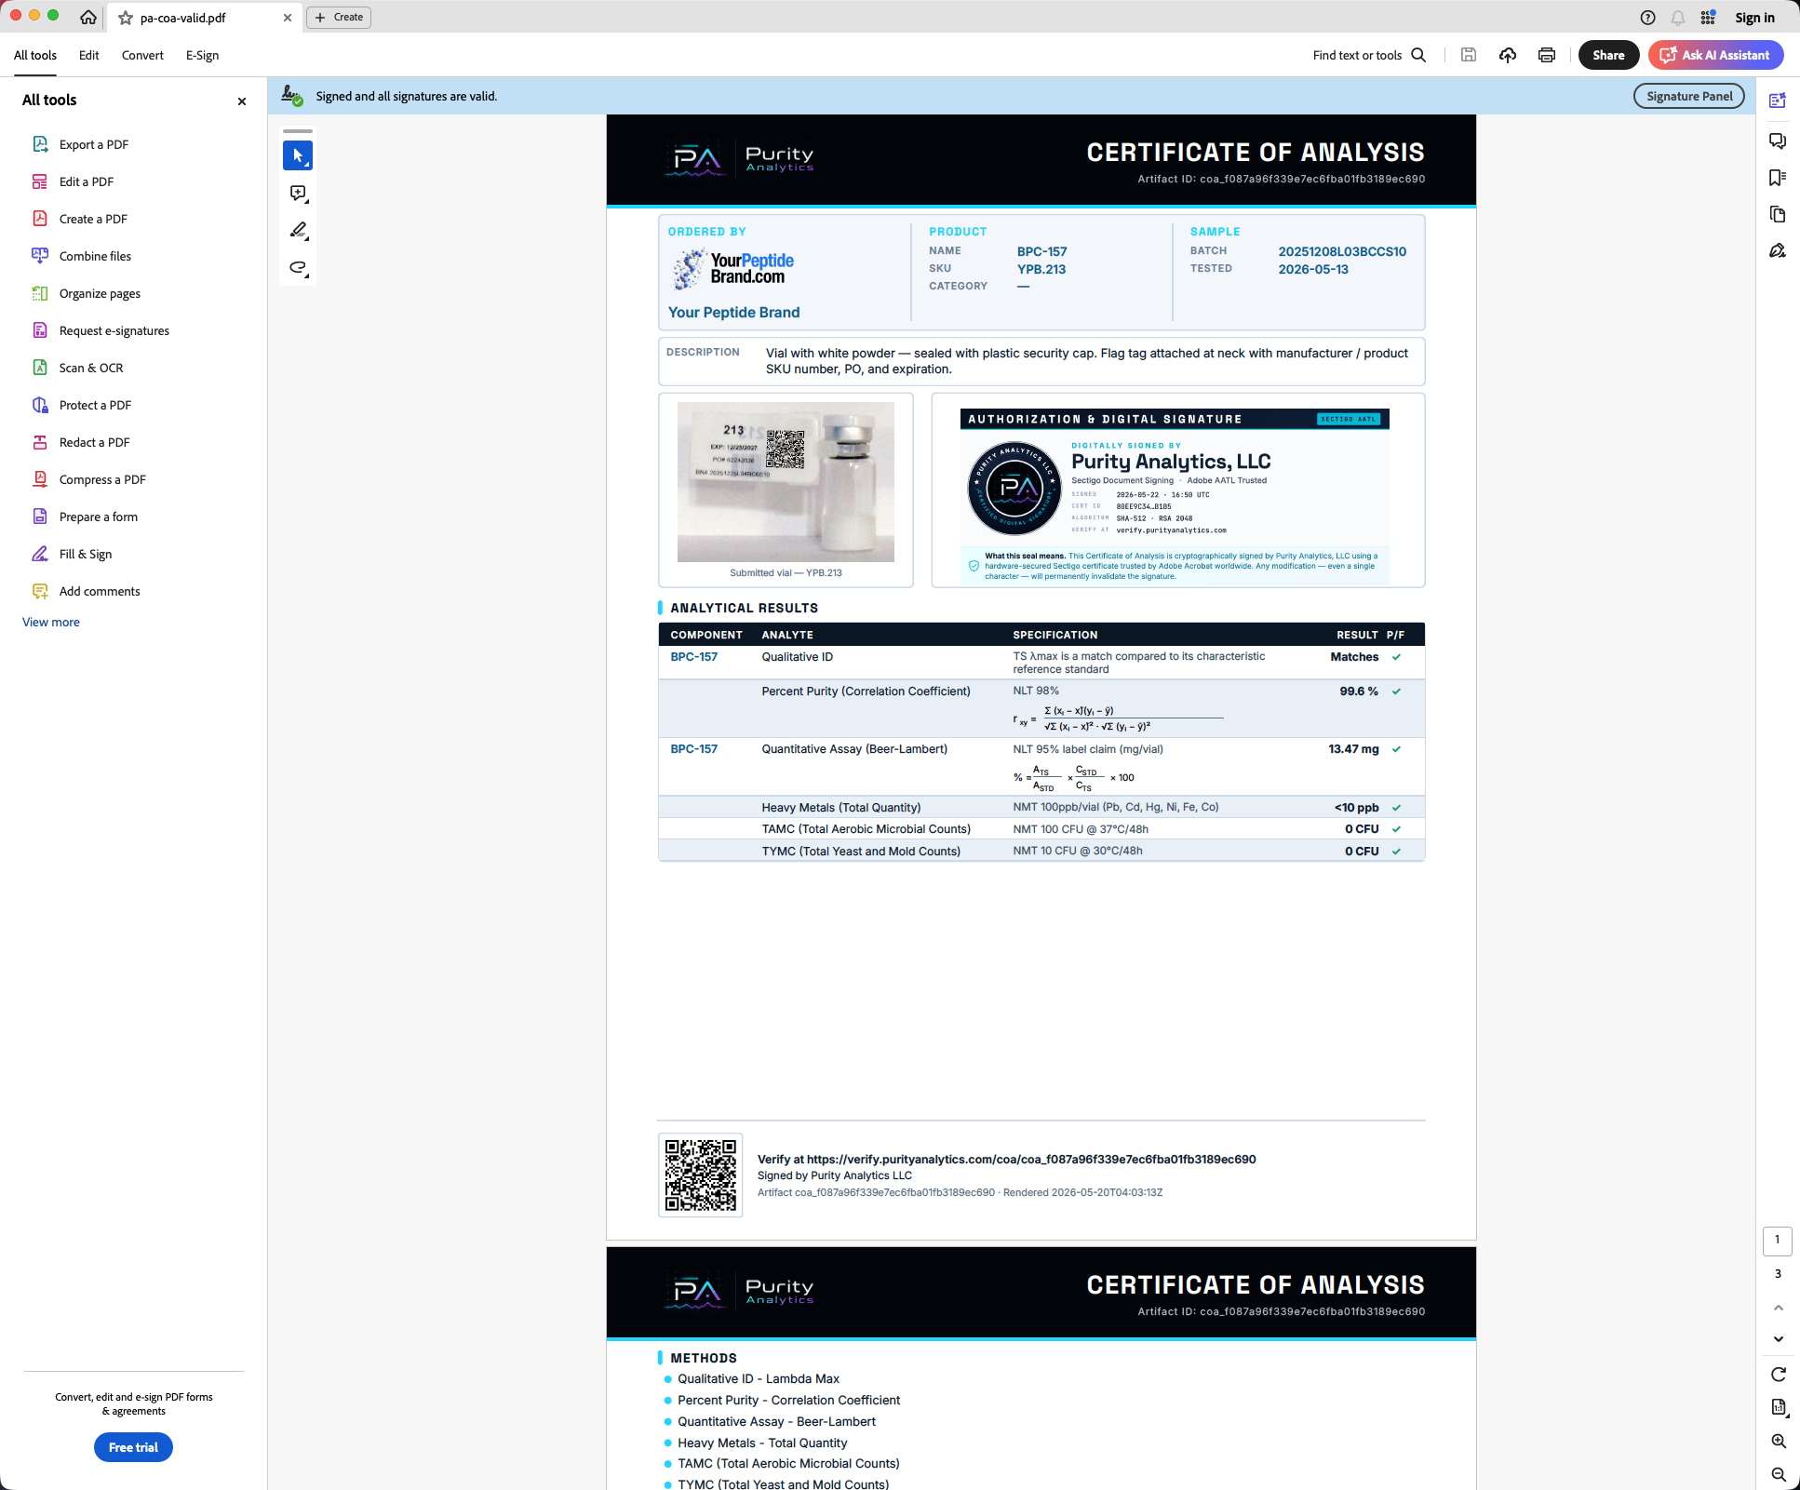Open the comments pane icon
This screenshot has width=1800, height=1490.
tap(1778, 141)
